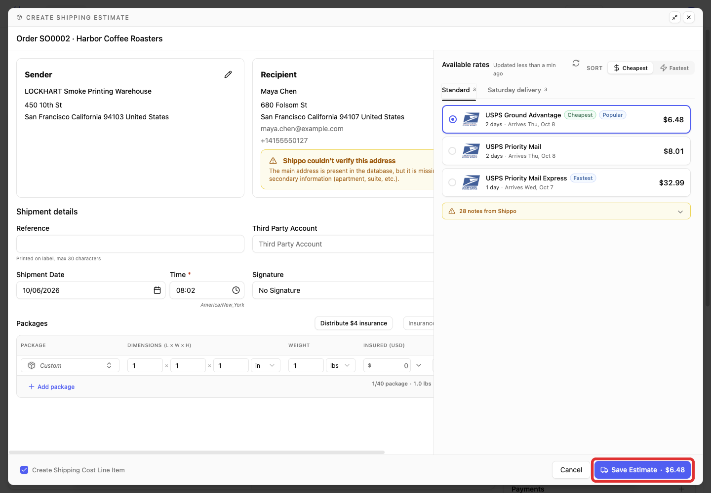Open the weight unit dropdown (lbs)
Screen dimensions: 711x493
point(341,365)
